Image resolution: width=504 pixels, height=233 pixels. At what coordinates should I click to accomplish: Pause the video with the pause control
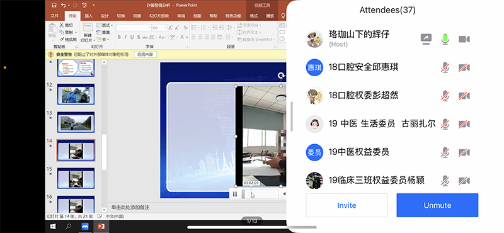pos(235,194)
